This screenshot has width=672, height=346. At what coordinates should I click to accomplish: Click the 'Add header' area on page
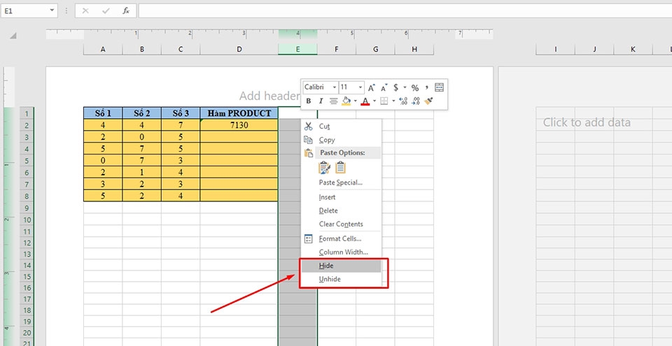tap(269, 96)
